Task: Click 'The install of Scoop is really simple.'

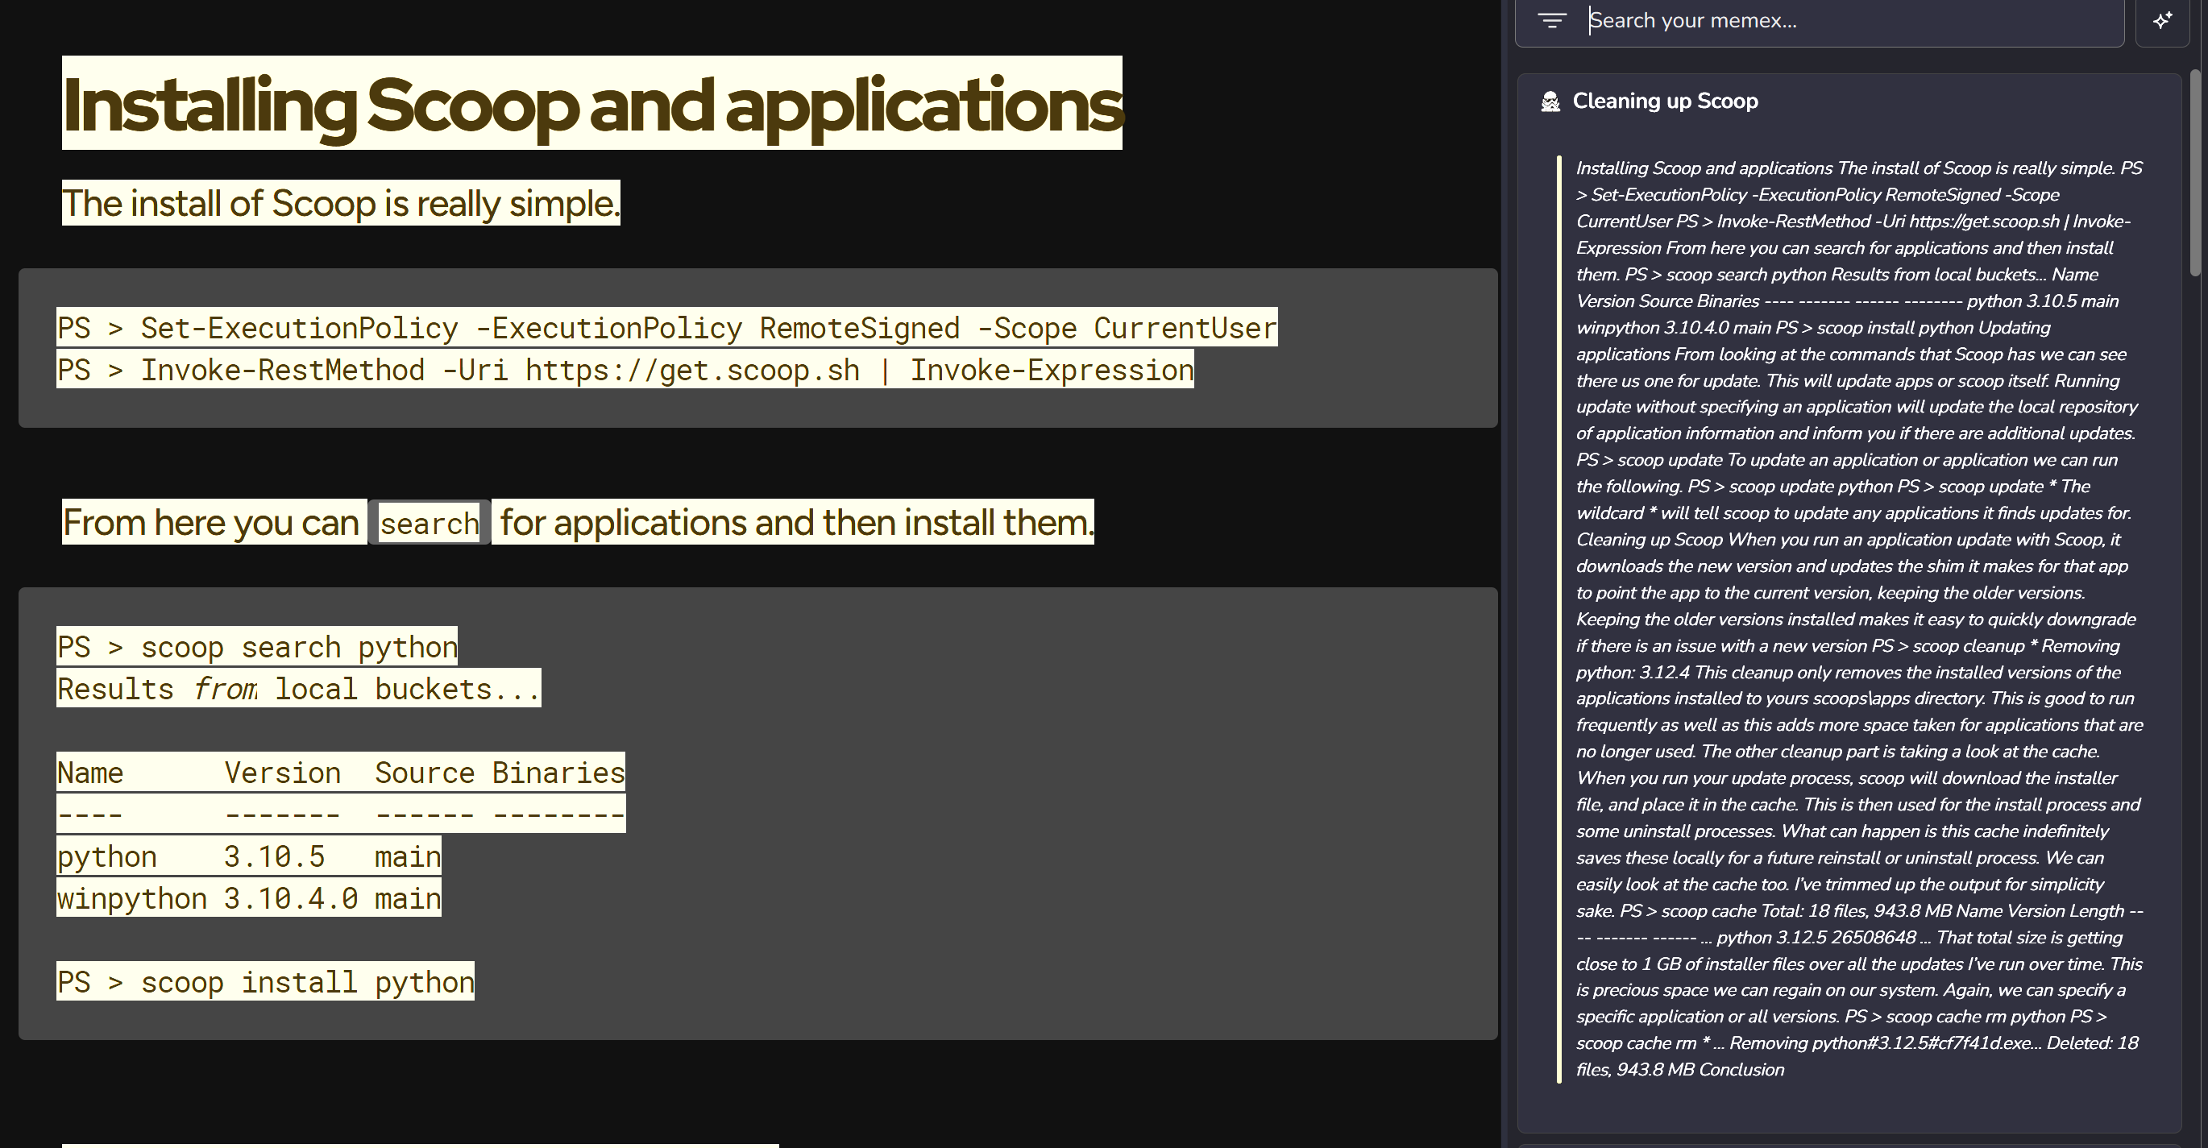Action: pyautogui.click(x=341, y=203)
